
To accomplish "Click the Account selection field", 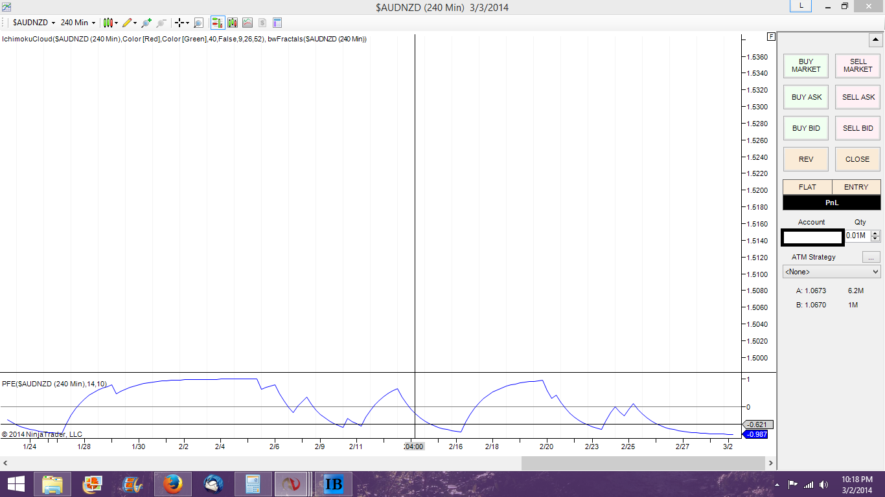I will pyautogui.click(x=812, y=237).
